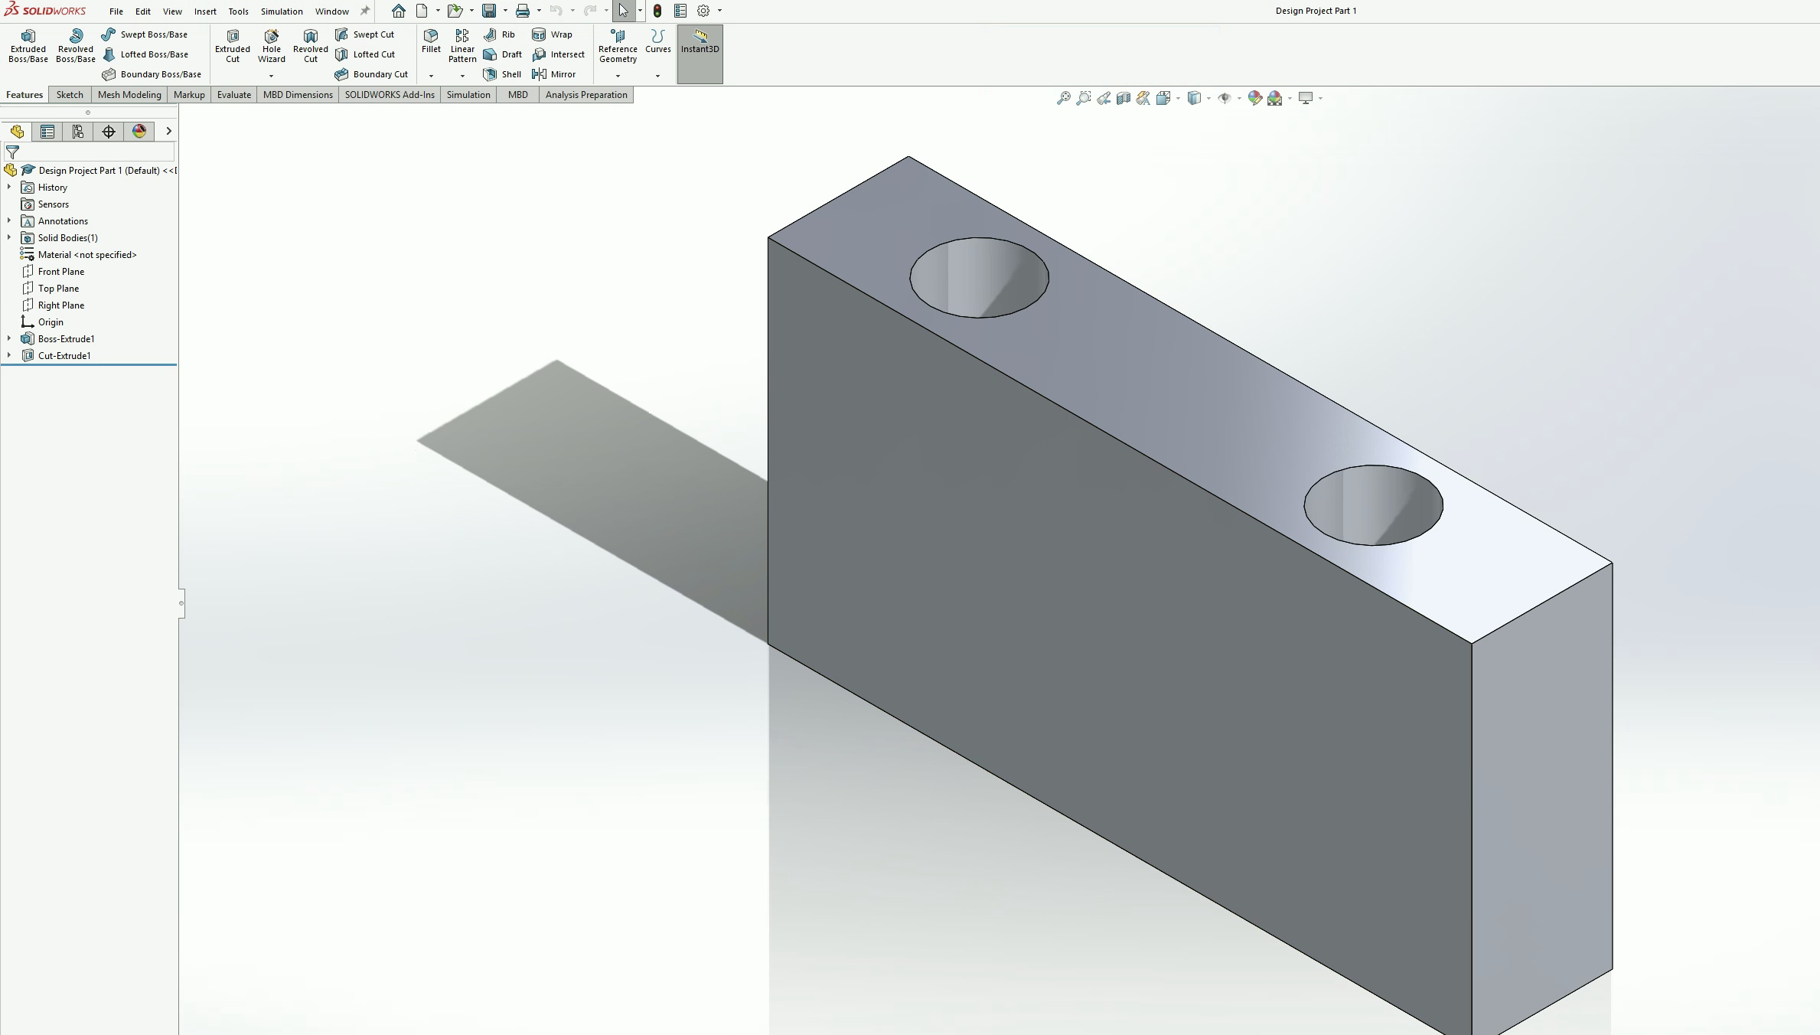Expand the Annotations folder
This screenshot has height=1035, width=1820.
[9, 220]
